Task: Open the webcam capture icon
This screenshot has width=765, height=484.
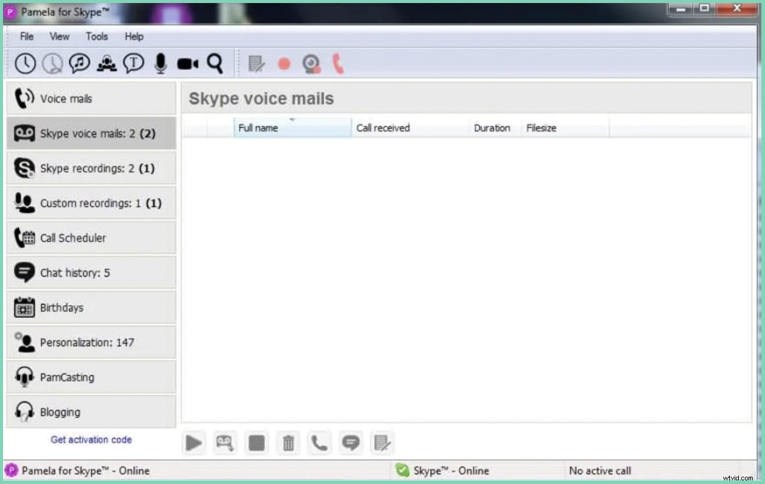Action: [312, 64]
